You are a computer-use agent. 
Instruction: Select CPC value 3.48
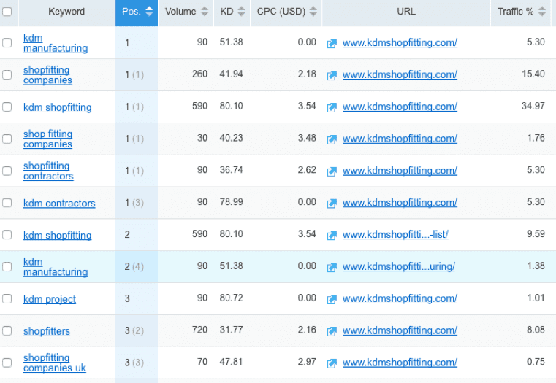307,138
